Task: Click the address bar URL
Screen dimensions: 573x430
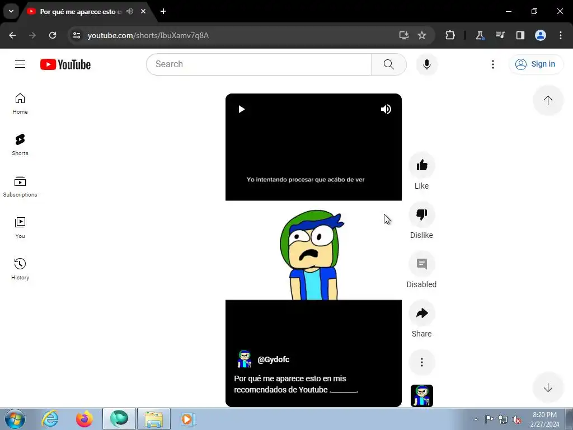Action: [148, 35]
